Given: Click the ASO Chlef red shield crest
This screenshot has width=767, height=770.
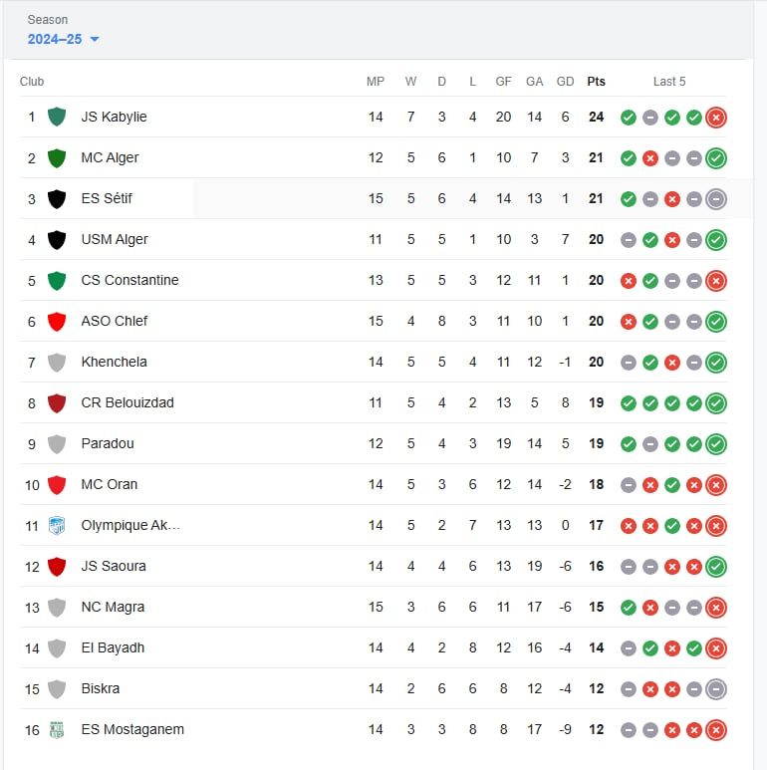Looking at the screenshot, I should click(x=57, y=321).
